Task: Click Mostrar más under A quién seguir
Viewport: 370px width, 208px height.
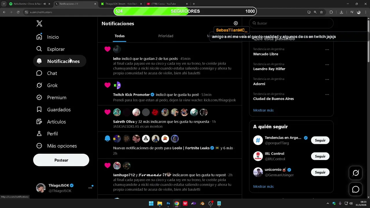Action: (263, 187)
